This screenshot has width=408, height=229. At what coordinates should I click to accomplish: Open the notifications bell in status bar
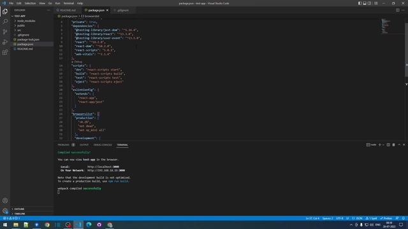[x=403, y=218]
